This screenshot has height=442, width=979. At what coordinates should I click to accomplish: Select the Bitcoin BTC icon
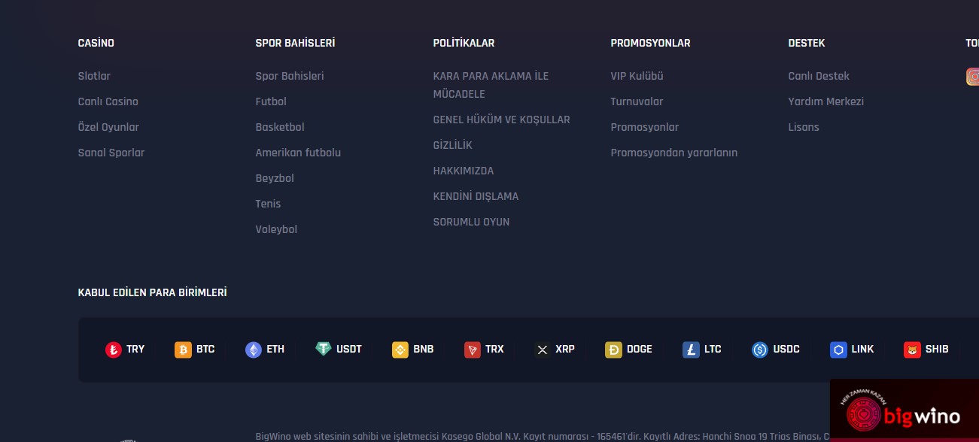[x=183, y=350]
